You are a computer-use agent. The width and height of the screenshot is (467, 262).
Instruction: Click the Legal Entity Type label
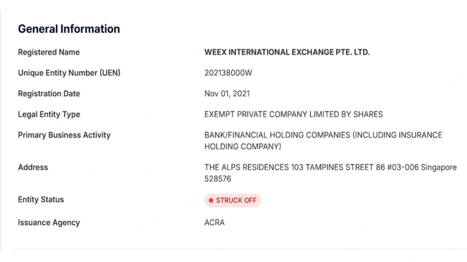click(49, 115)
